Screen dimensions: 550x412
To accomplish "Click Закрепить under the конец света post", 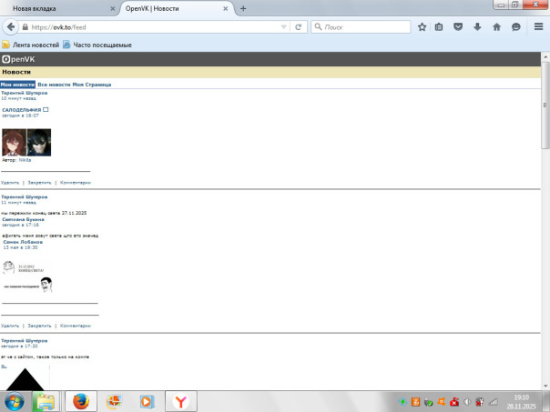I will pos(39,326).
